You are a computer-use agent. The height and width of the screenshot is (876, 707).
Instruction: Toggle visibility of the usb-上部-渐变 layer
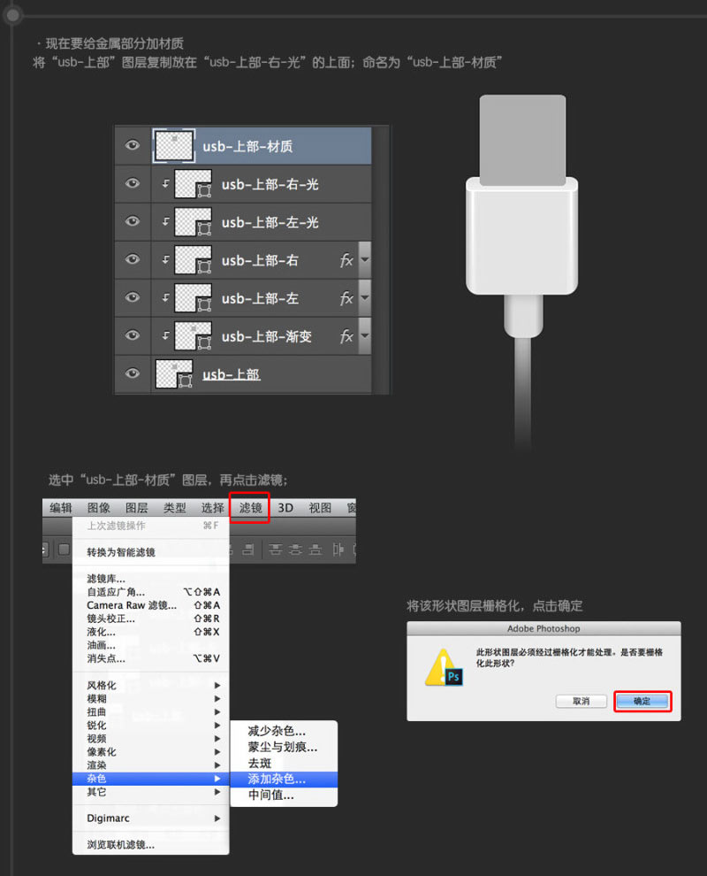(x=132, y=335)
